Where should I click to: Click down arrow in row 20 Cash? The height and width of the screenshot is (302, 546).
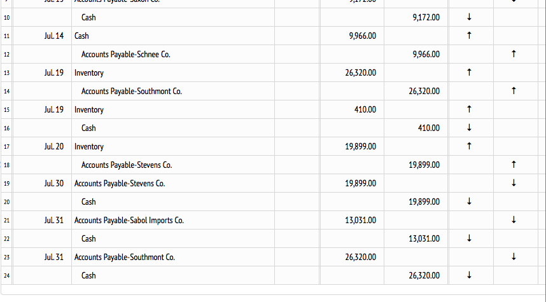click(469, 202)
